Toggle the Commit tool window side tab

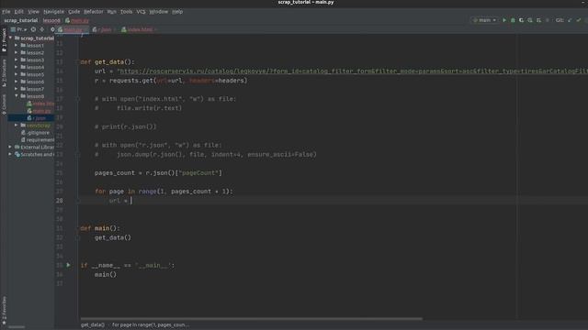4,104
